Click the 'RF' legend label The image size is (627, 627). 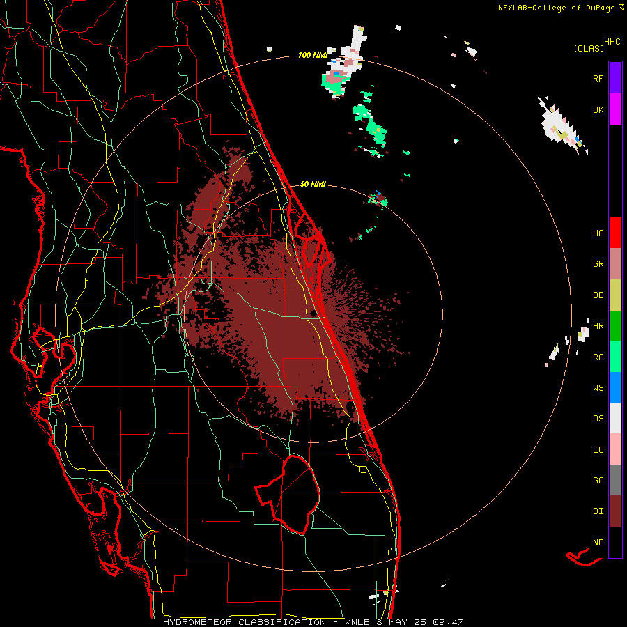click(598, 78)
